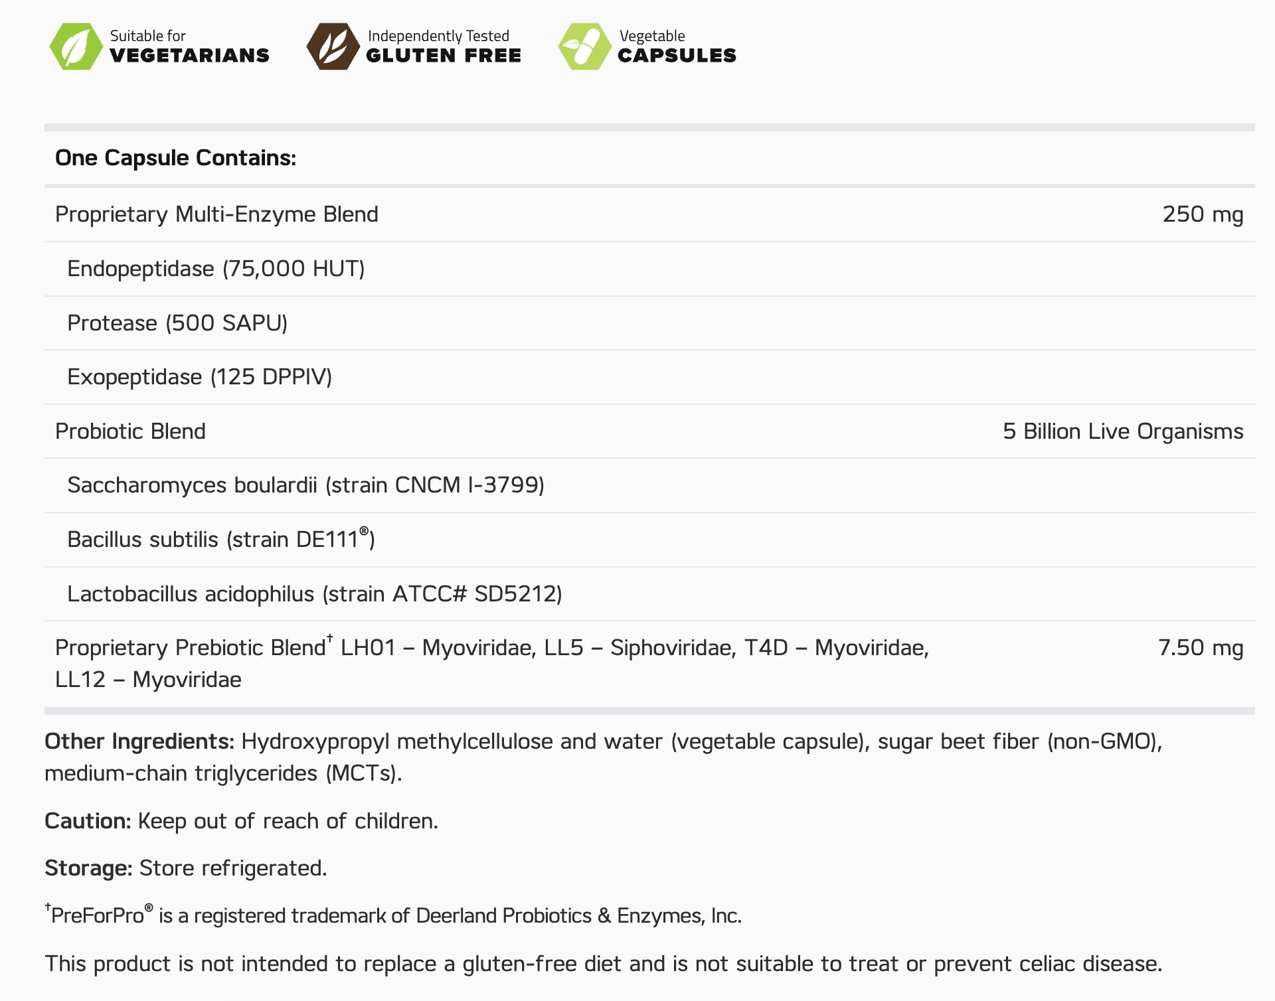Click the Protease (500 SAPU) entry
This screenshot has height=1001, width=1275.
tap(177, 323)
